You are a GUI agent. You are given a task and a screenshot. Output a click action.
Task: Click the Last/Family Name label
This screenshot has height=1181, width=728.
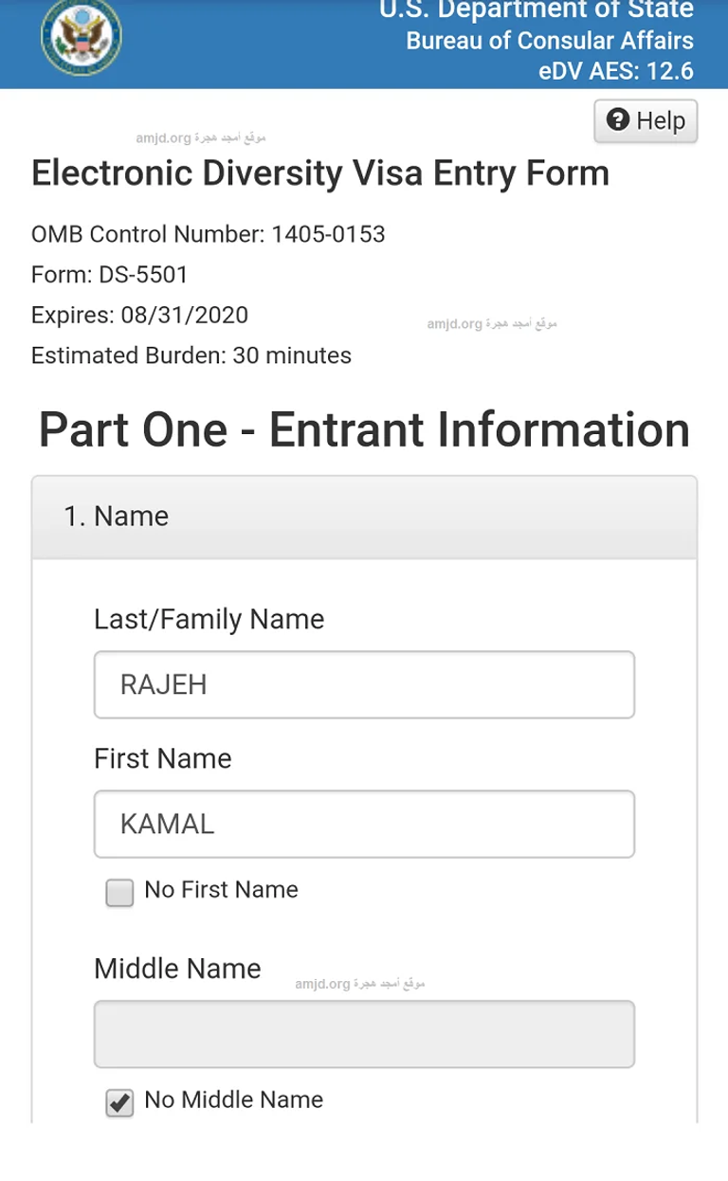(209, 620)
